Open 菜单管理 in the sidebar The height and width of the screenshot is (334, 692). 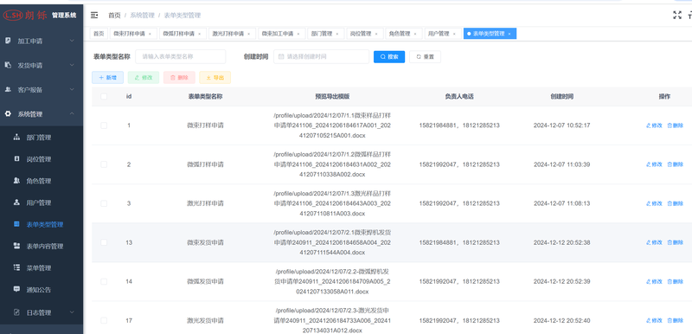pos(42,268)
